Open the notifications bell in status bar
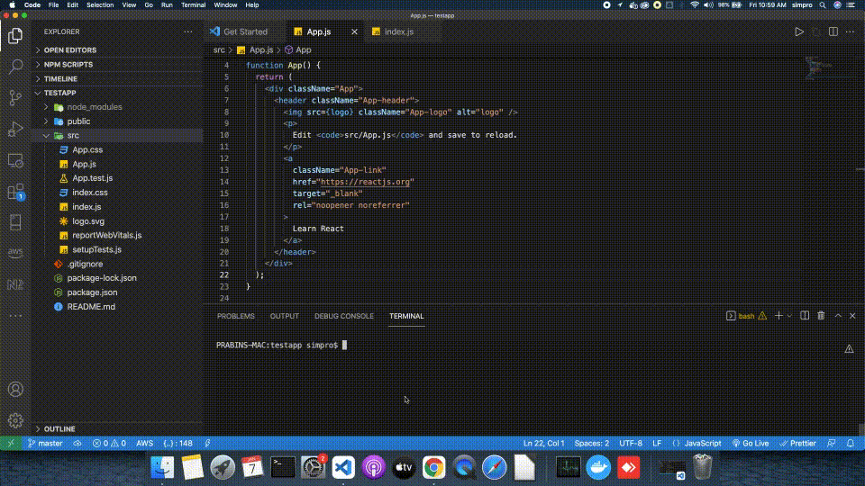This screenshot has width=865, height=486. [851, 443]
